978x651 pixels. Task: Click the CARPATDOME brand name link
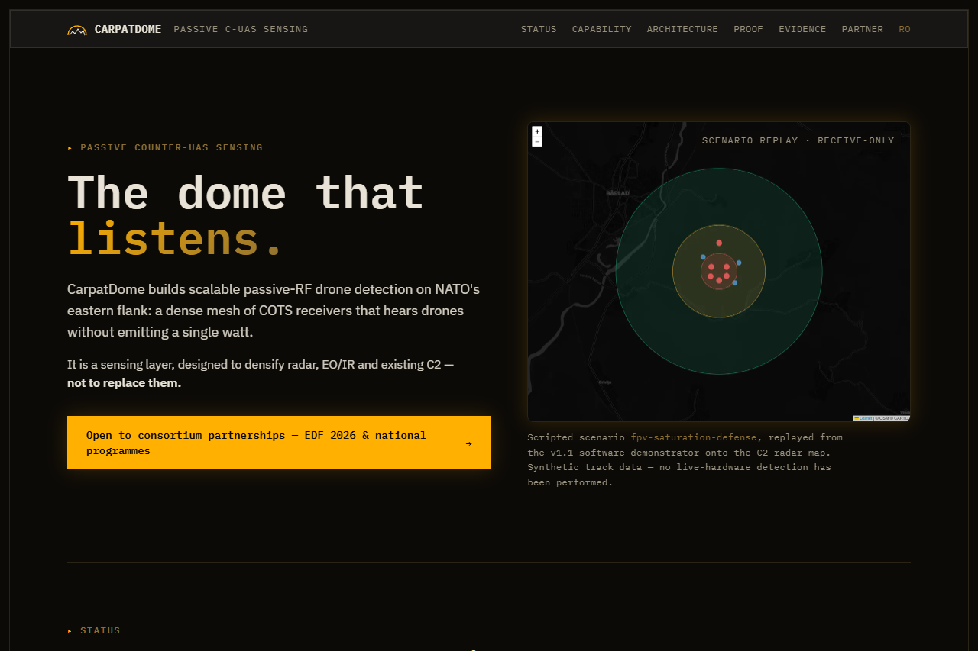[x=128, y=29]
